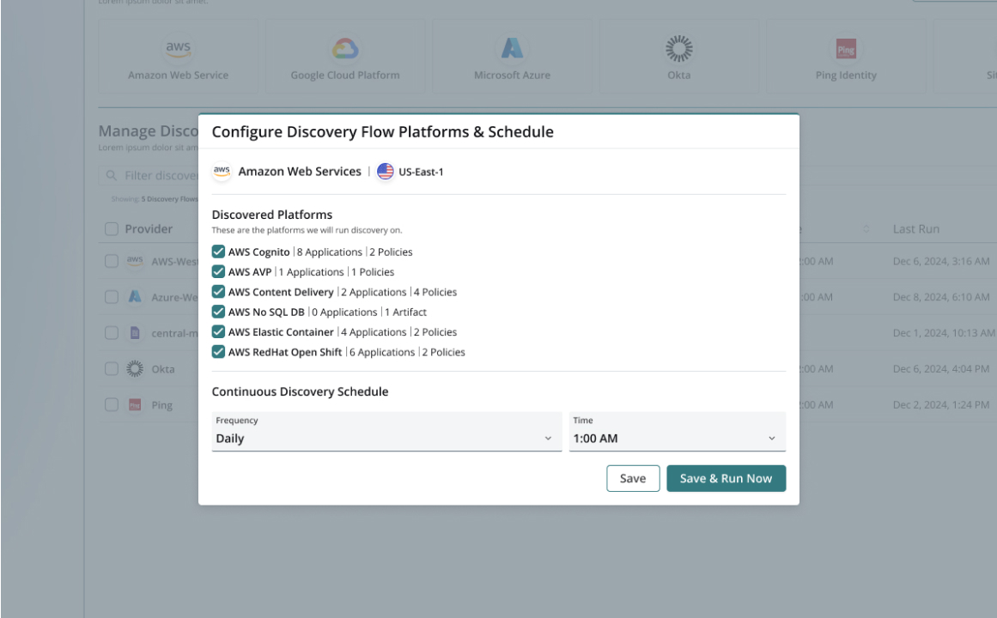Tick the checkbox for the Ping row
This screenshot has width=997, height=618.
112,404
